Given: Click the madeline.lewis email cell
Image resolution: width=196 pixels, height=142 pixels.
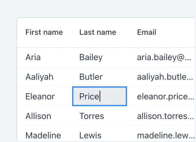Looking at the screenshot, I should 165,135.
